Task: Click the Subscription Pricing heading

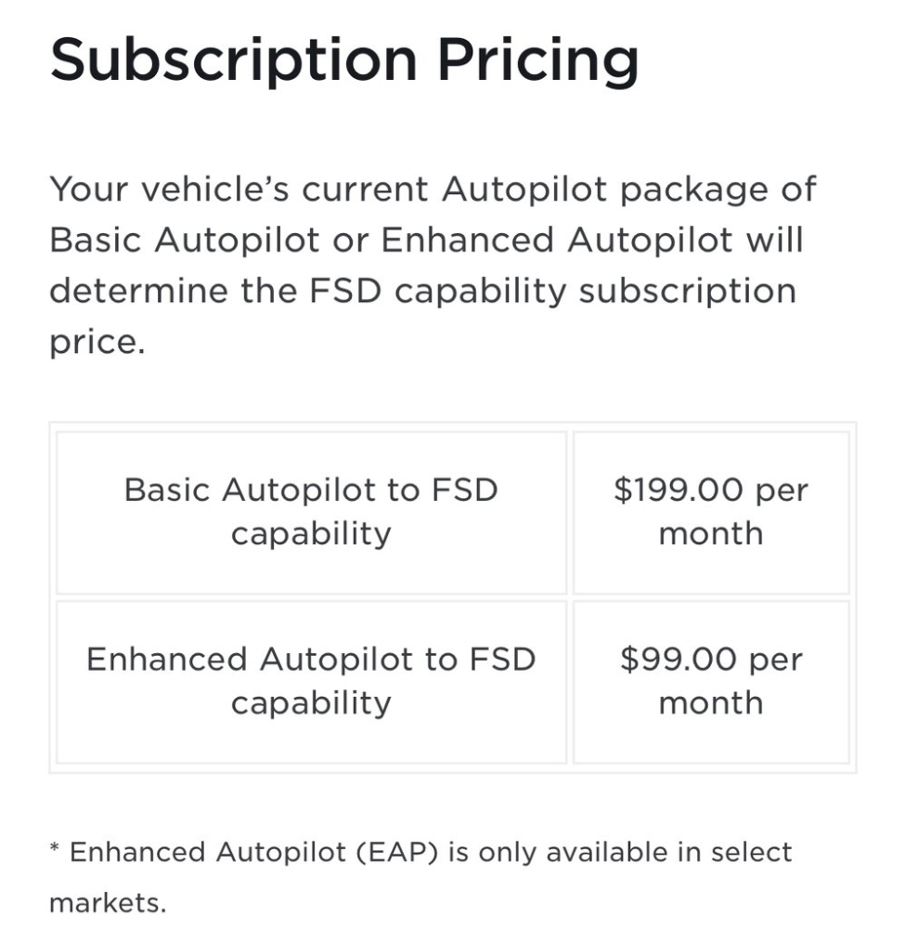Action: (x=343, y=59)
